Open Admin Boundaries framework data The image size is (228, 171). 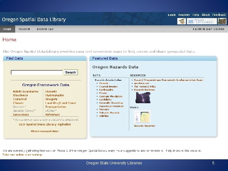click(x=26, y=92)
